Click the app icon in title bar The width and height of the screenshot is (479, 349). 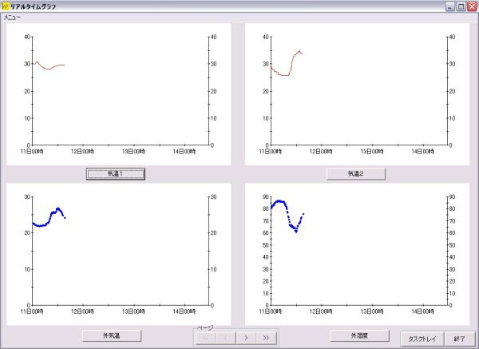point(6,6)
